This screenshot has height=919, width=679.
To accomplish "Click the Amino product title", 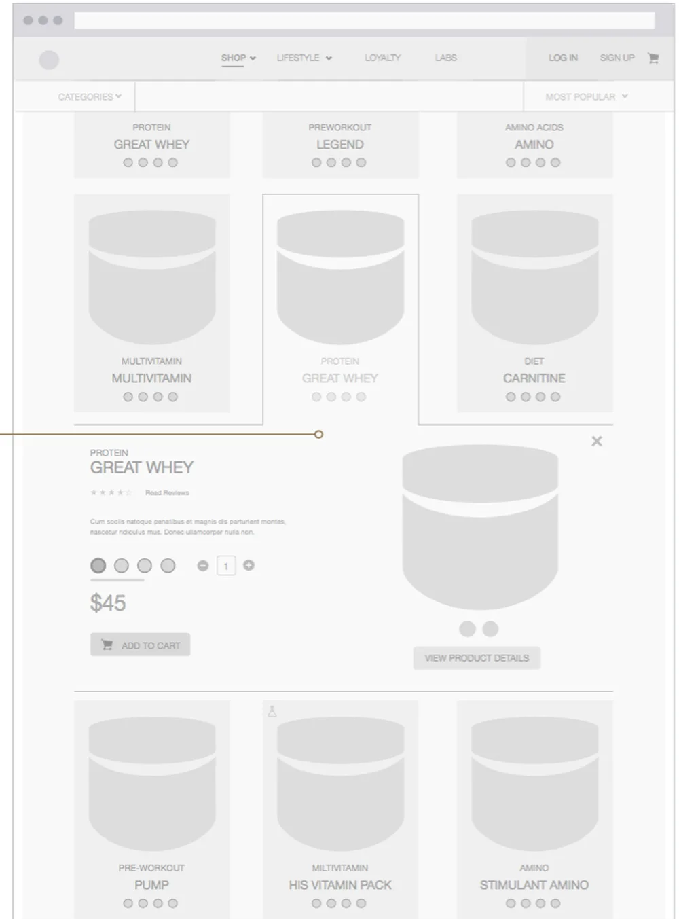I will (534, 145).
